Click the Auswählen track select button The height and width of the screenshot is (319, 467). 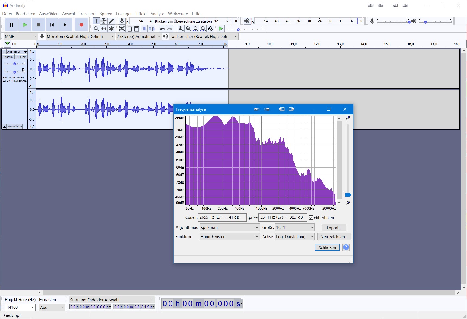(x=15, y=127)
